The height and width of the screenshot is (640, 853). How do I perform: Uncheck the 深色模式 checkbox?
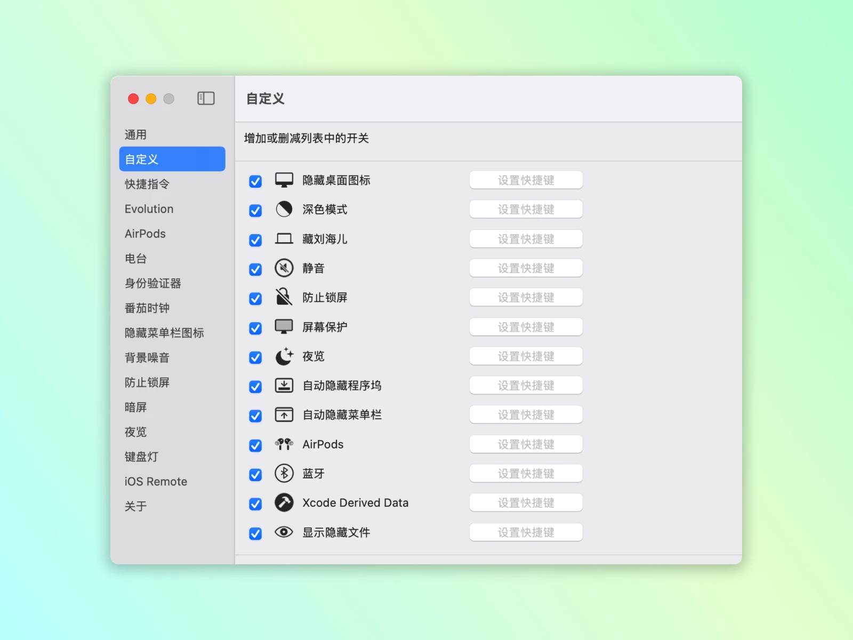(x=255, y=211)
